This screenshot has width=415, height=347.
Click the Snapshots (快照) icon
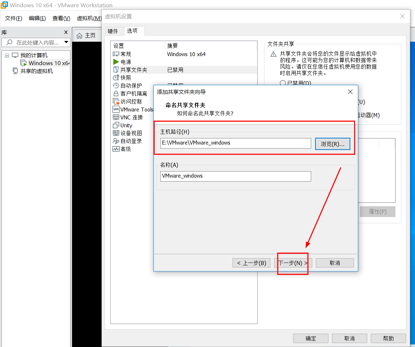point(116,78)
